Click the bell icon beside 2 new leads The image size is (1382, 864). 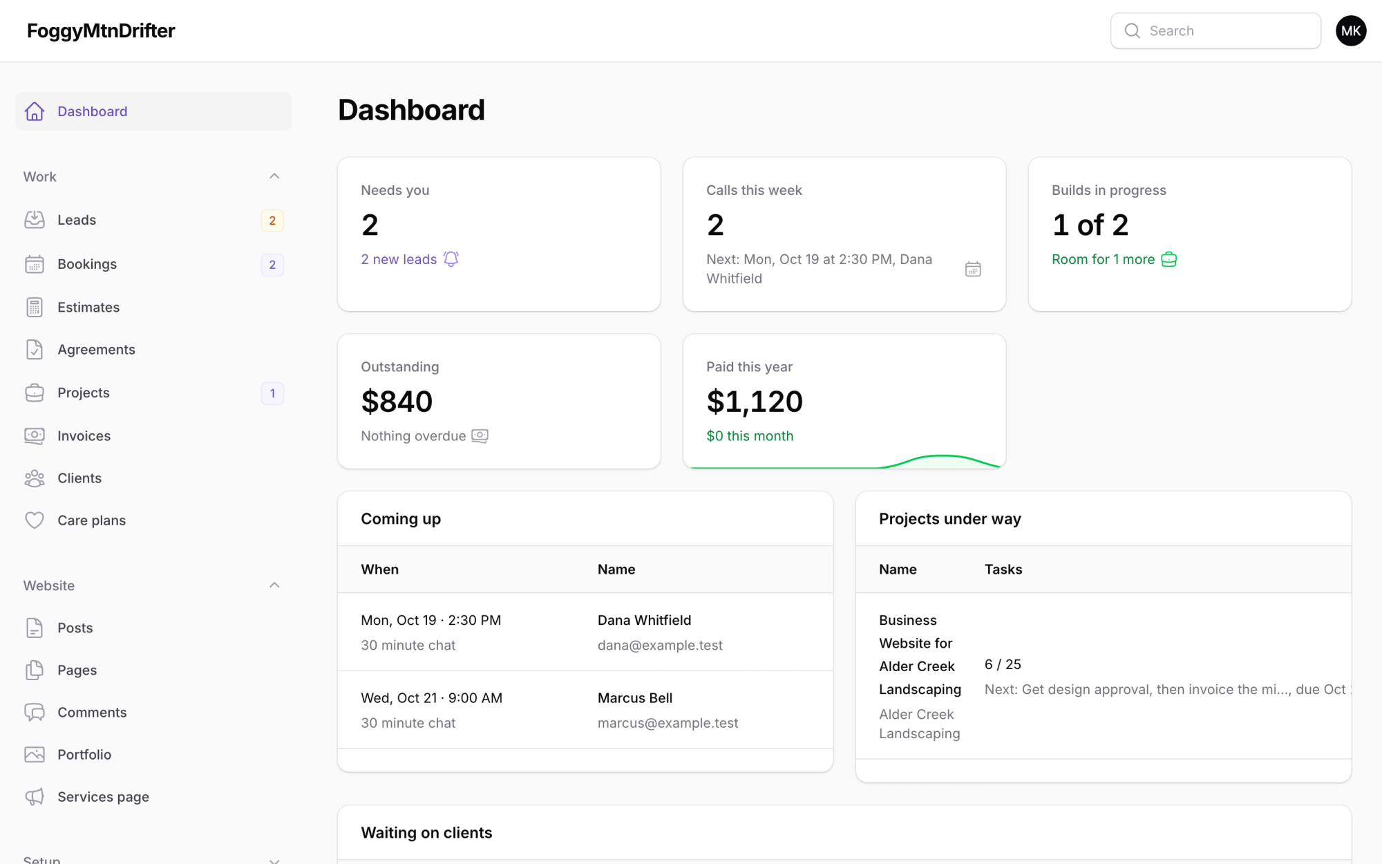[451, 259]
